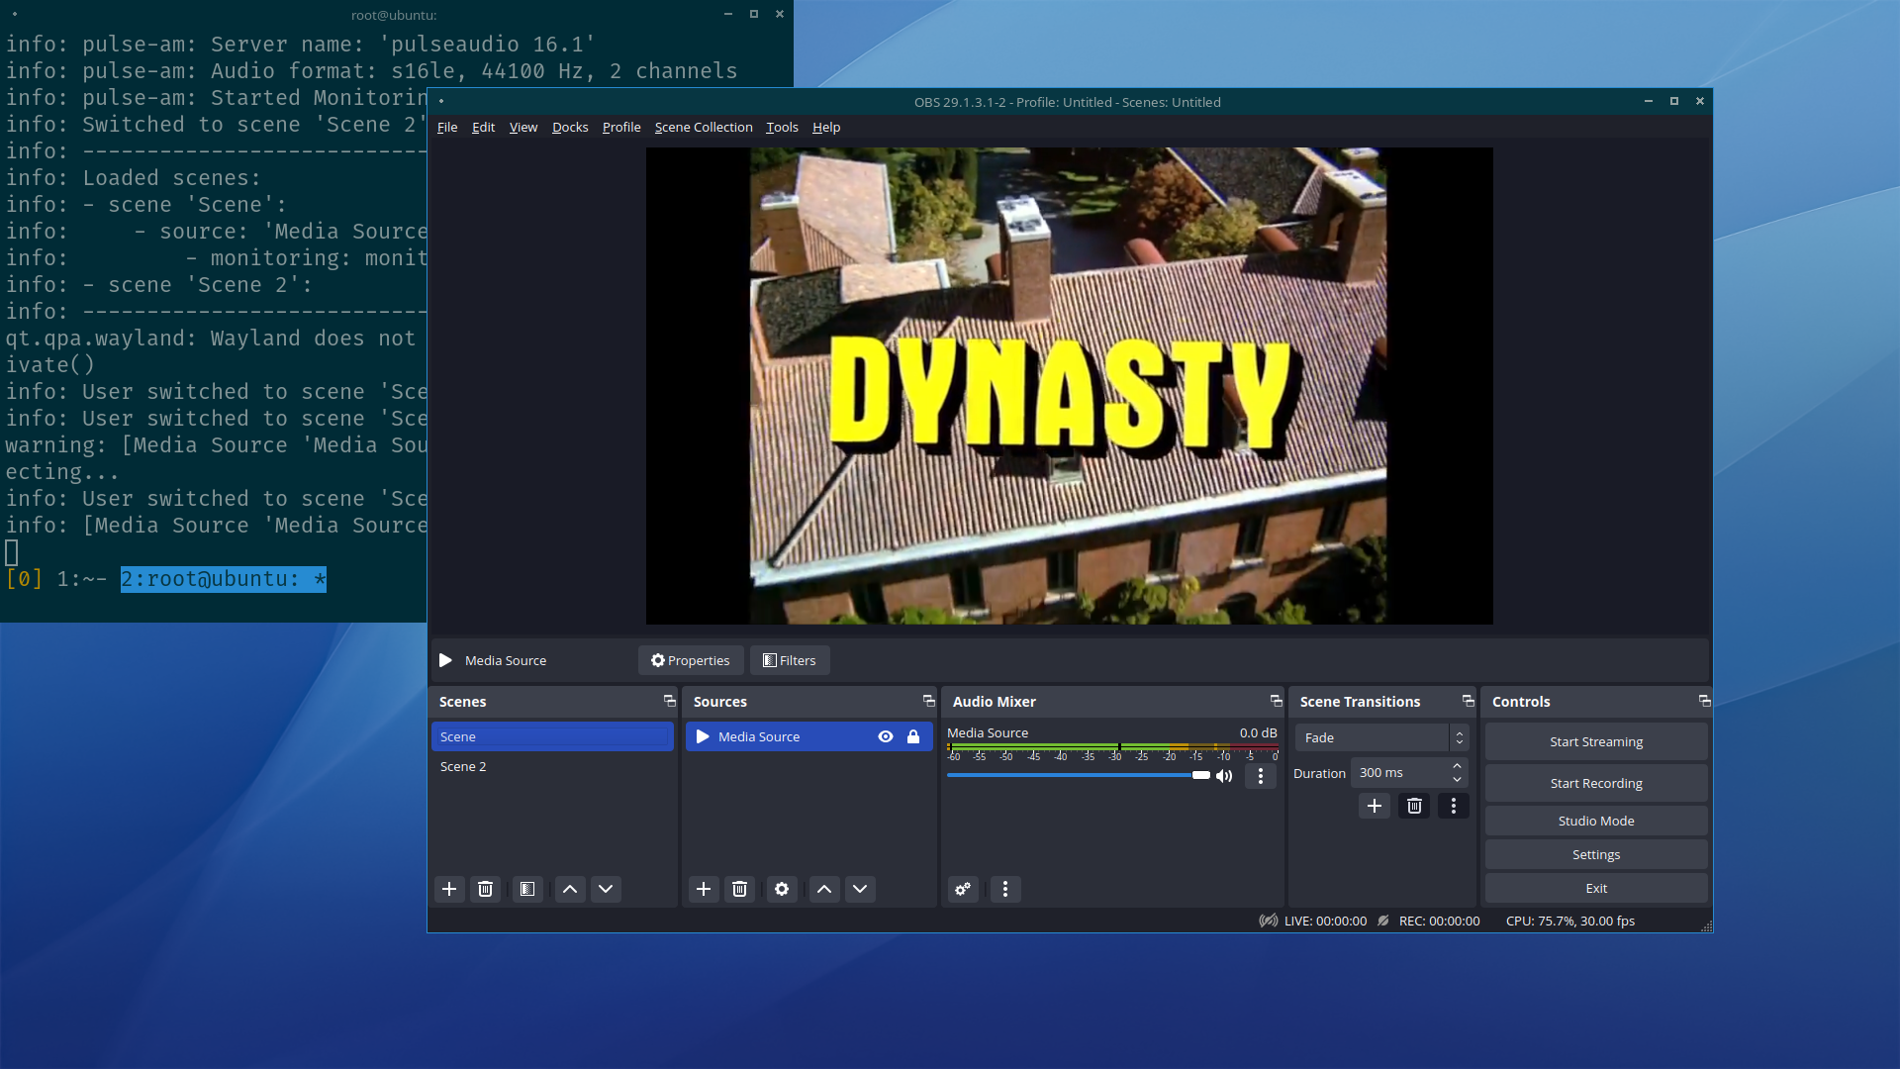Open source properties gear in Sources dock
1900x1069 pixels.
[782, 889]
